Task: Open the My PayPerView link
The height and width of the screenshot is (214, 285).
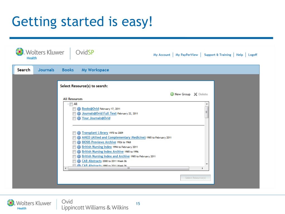Action: (x=187, y=55)
